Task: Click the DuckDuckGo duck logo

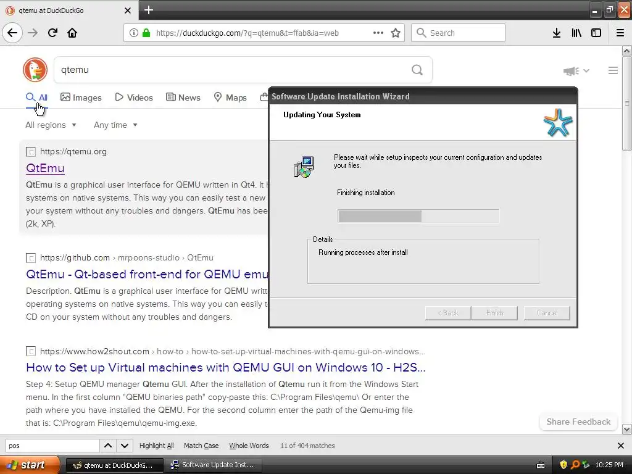Action: tap(35, 70)
